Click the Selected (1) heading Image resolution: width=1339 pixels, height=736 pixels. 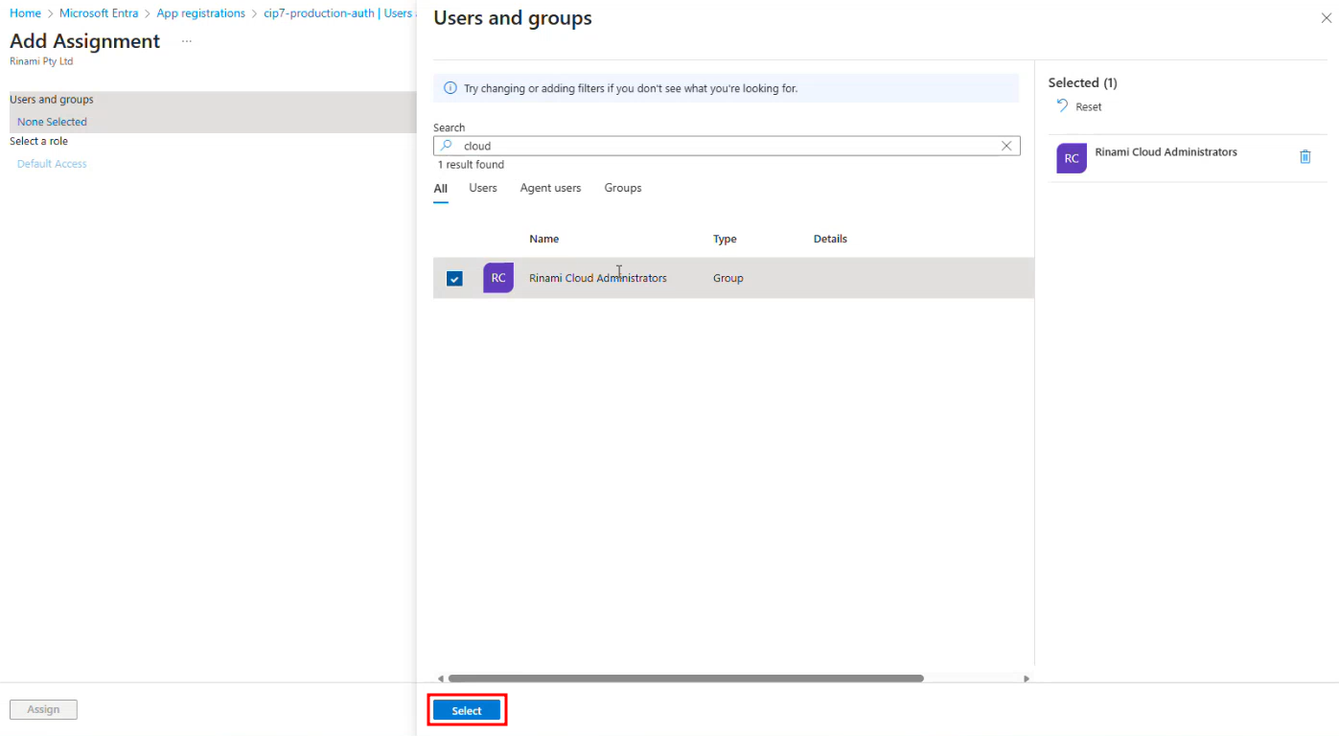point(1083,82)
